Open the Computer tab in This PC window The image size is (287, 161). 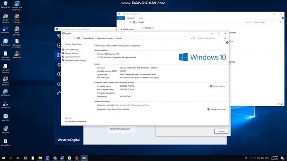point(130,18)
